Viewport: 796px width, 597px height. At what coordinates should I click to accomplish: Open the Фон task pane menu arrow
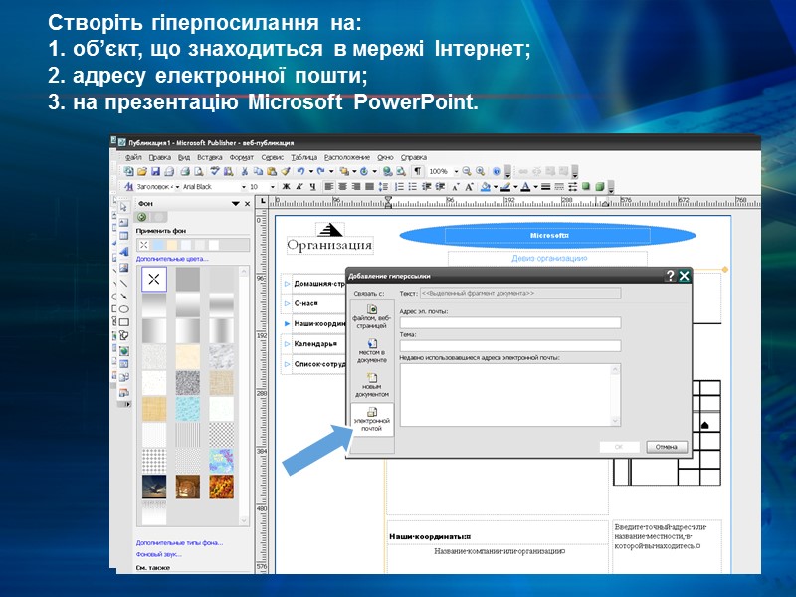(235, 204)
